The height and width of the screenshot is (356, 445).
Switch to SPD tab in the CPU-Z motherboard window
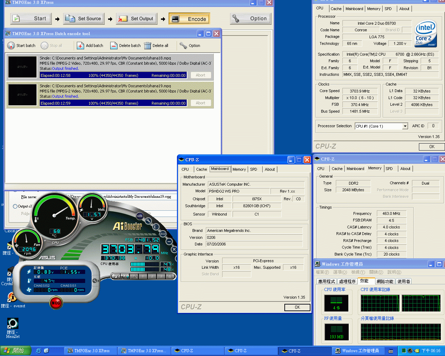(x=253, y=169)
